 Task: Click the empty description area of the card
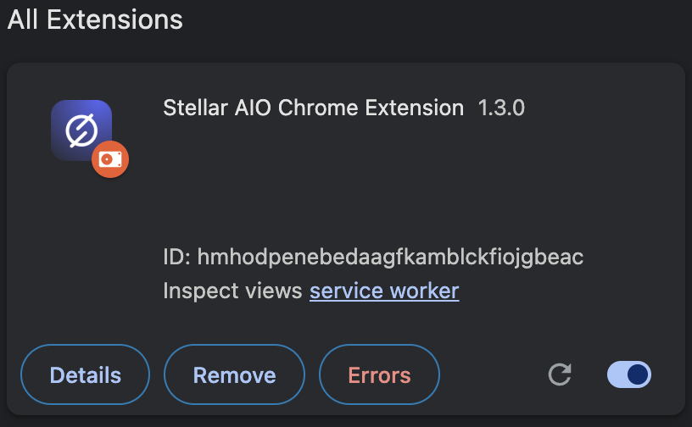click(x=382, y=182)
